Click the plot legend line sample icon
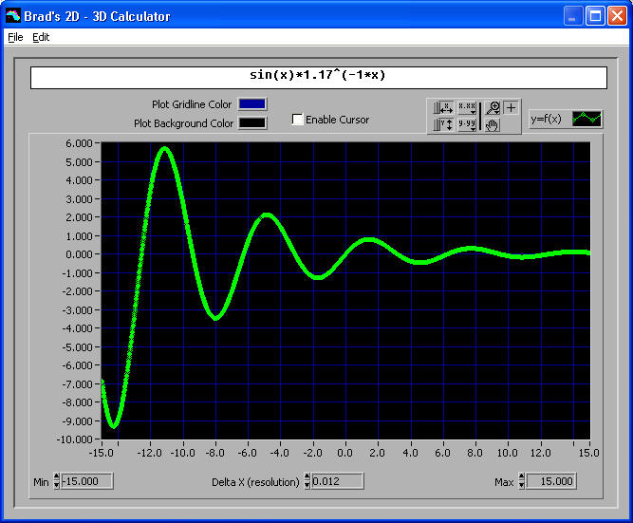 (586, 119)
